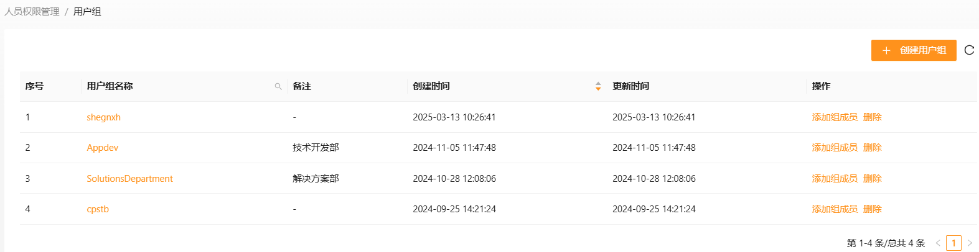Open the cpstb user group
This screenshot has width=979, height=252.
(98, 209)
